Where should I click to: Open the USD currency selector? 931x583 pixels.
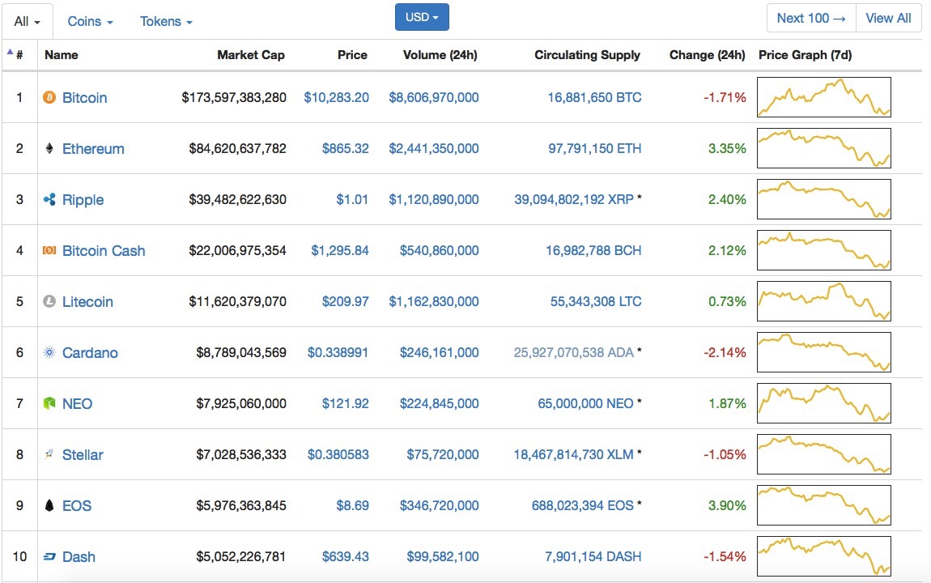(x=422, y=17)
